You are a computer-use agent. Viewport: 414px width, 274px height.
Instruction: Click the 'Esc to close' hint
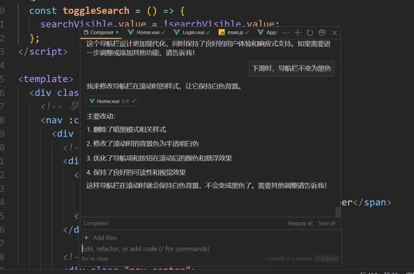click(95, 259)
